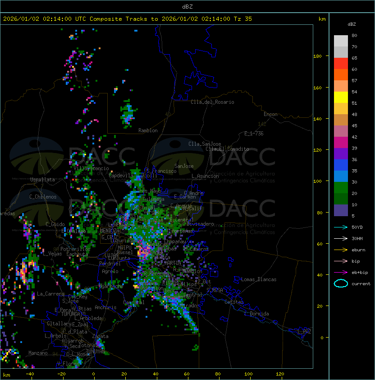Image resolution: width=375 pixels, height=380 pixels.
Task: Click the Villavicencio place label
Action: [91, 168]
